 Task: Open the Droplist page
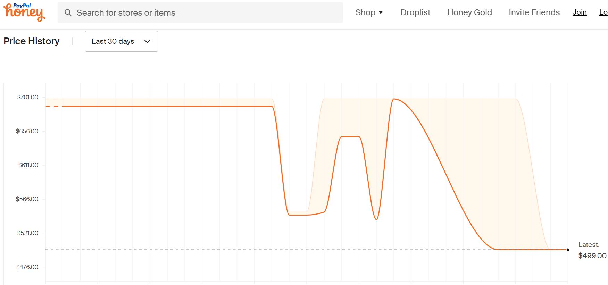click(415, 12)
